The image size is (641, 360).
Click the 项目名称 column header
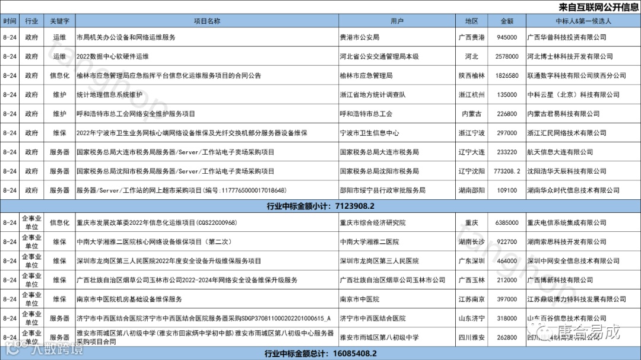[x=207, y=21]
